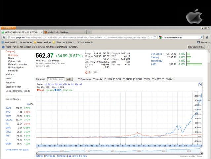211x159 pixels.
Task: Open Plot feeds link
Action: pyautogui.click(x=50, y=156)
